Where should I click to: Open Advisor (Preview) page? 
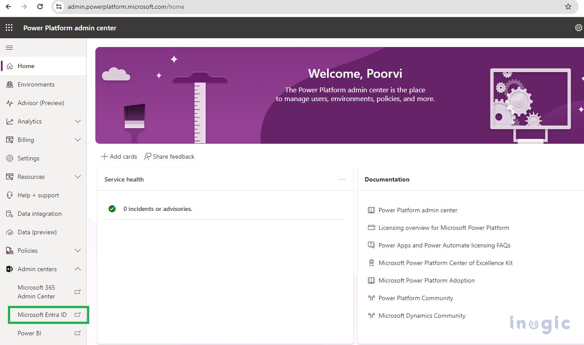click(44, 103)
